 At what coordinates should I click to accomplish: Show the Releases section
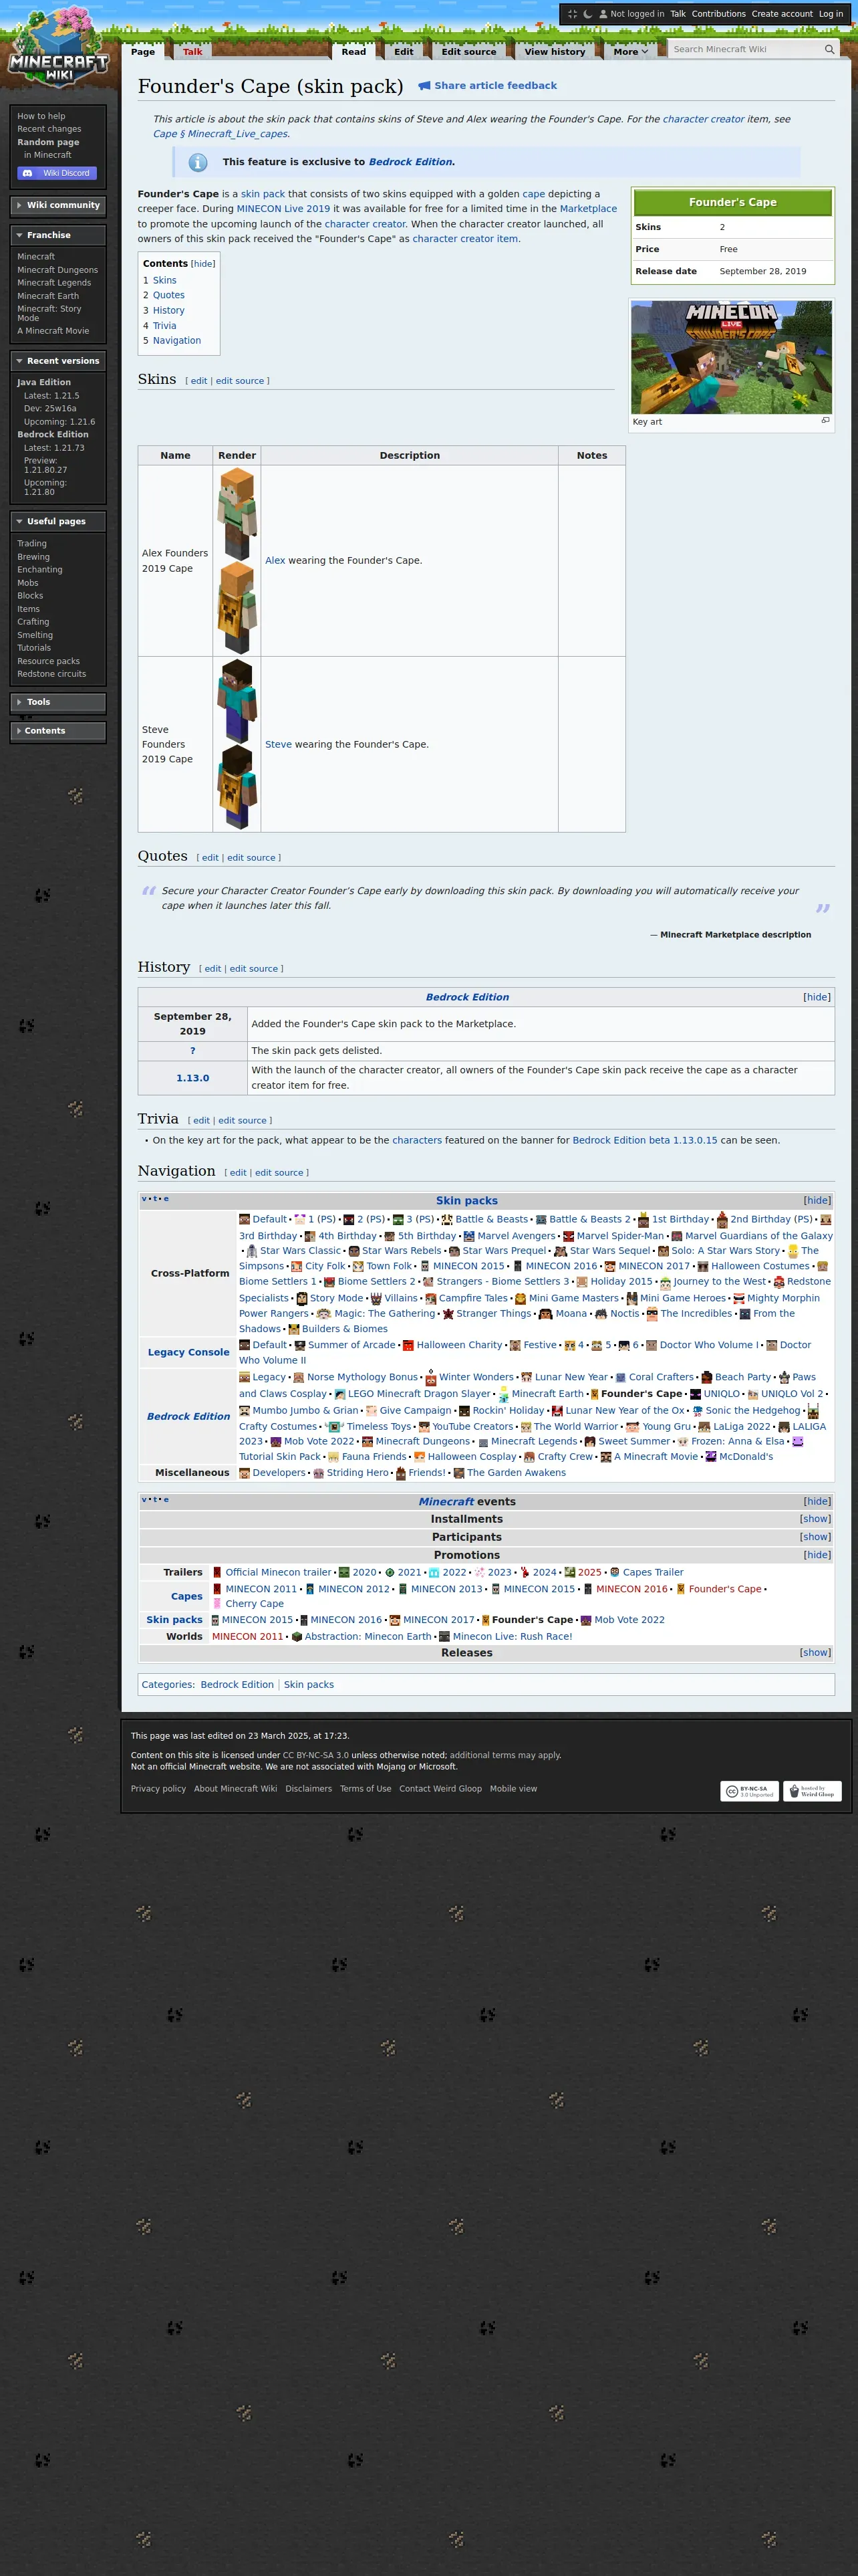[815, 1653]
